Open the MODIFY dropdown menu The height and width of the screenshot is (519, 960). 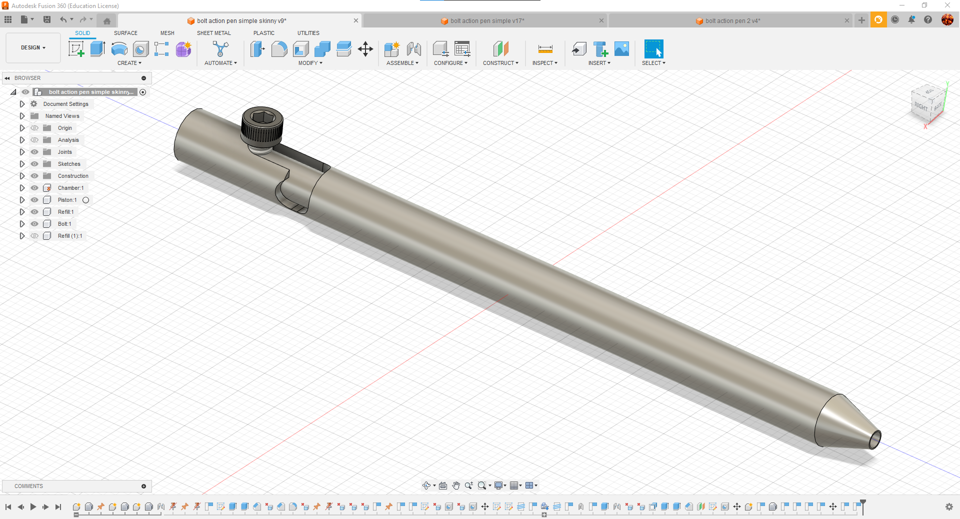[310, 63]
